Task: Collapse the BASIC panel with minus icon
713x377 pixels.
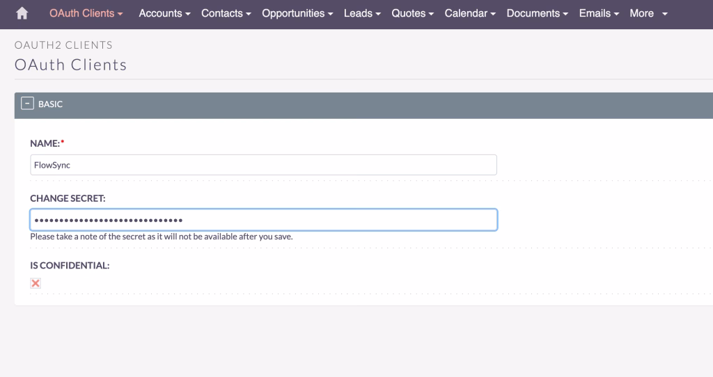Action: 27,104
